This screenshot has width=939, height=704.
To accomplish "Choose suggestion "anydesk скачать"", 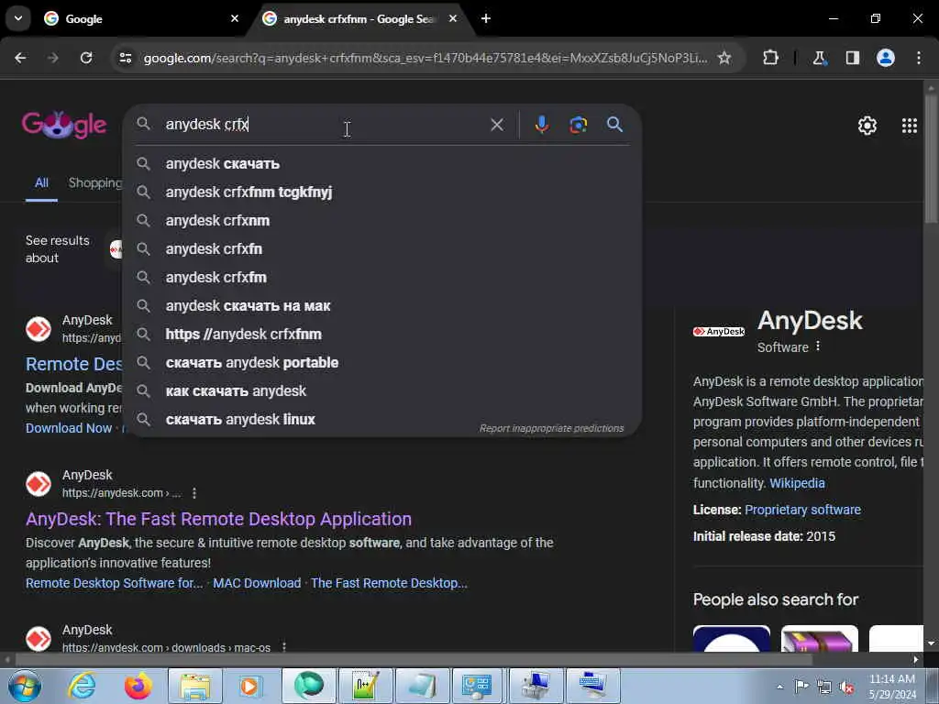I will click(382, 163).
